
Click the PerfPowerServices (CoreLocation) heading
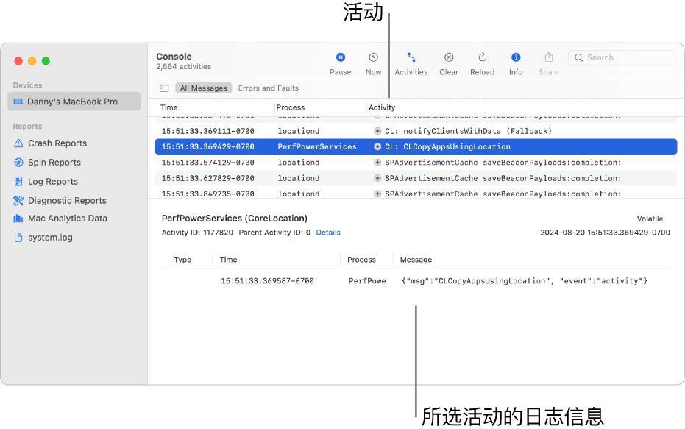[235, 219]
